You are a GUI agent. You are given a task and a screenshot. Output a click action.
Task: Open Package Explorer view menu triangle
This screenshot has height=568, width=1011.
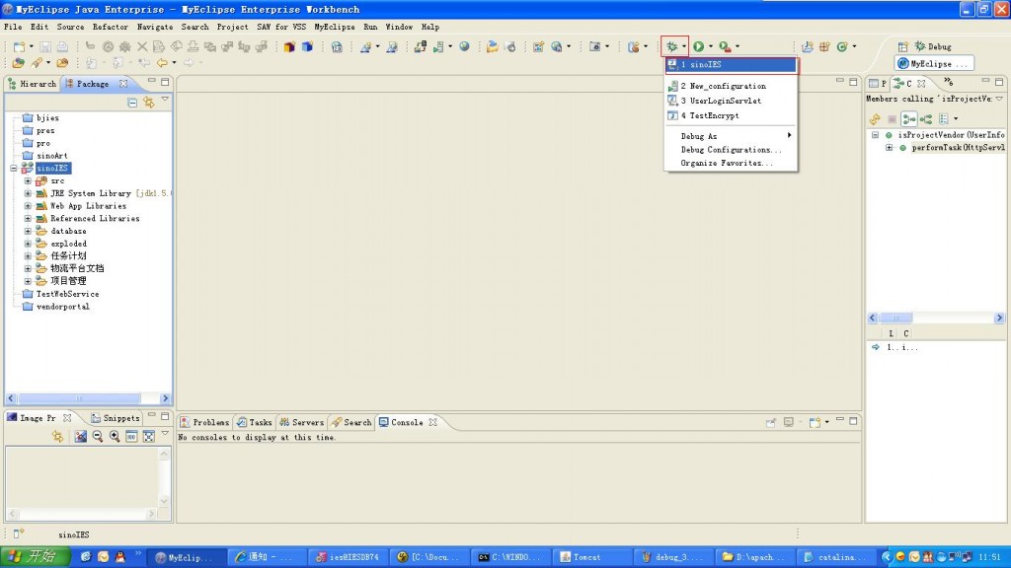pyautogui.click(x=165, y=100)
